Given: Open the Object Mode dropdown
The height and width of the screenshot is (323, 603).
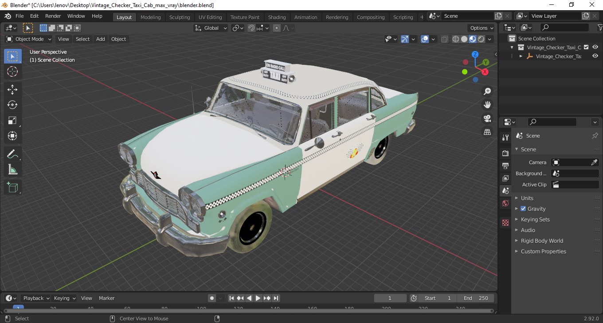Looking at the screenshot, I should (x=29, y=39).
